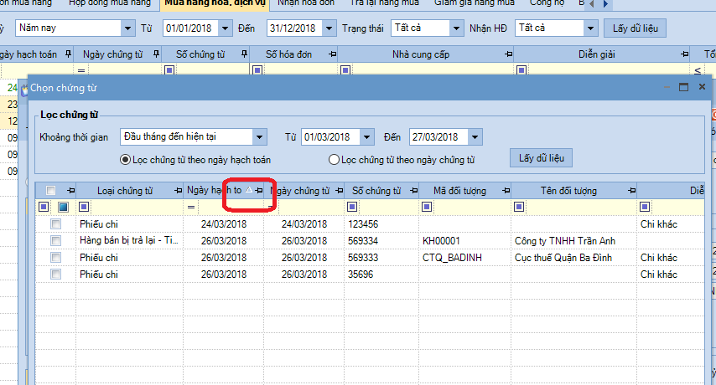Open filter operator for Diễn giải in dialog
This screenshot has height=385, width=716.
click(x=645, y=208)
